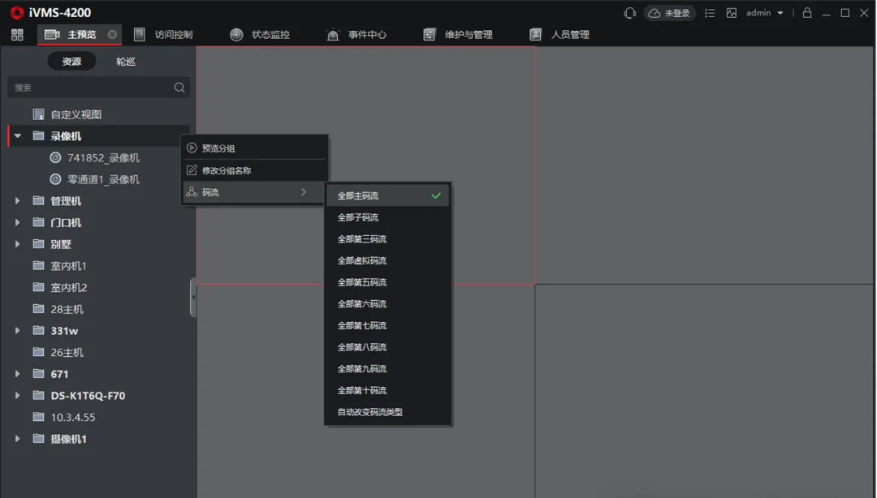The height and width of the screenshot is (498, 877).
Task: Select 全部子码流 stream option
Action: pos(358,217)
